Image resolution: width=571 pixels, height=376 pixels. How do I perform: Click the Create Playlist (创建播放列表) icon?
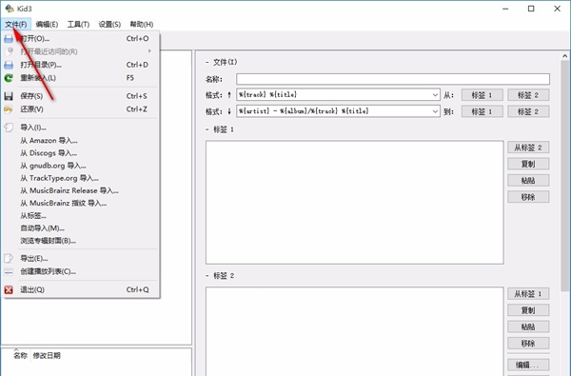[x=9, y=272]
